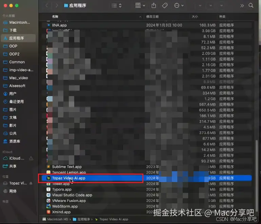261x224 pixels.
Task: Select 应用程序 in the sidebar
Action: [18, 38]
